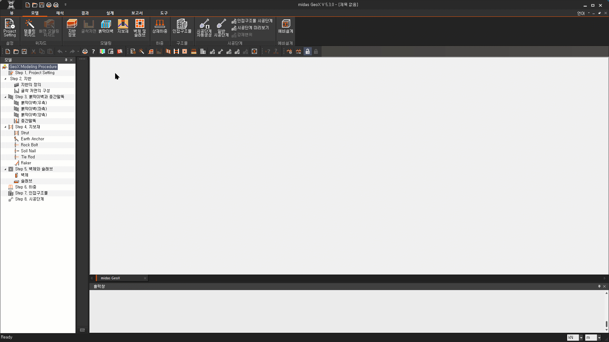Pin the 출력창 output panel
This screenshot has width=609, height=342.
(599, 286)
